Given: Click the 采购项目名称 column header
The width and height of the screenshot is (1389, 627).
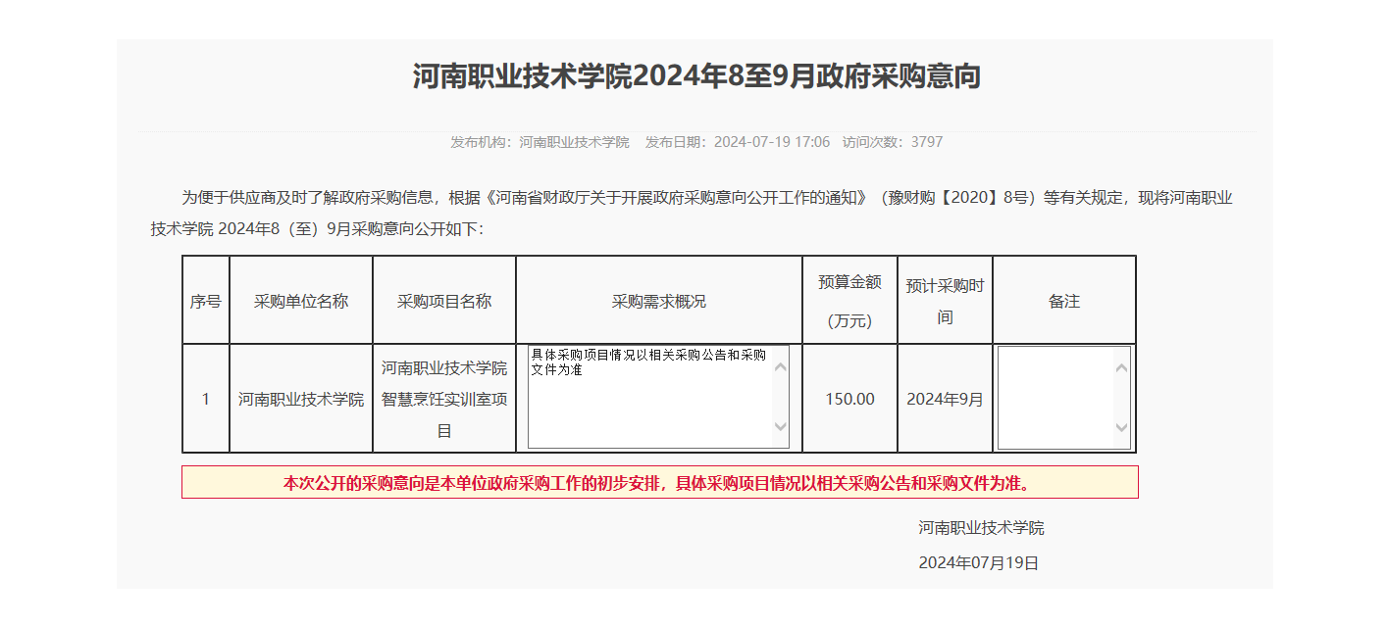Looking at the screenshot, I should click(444, 301).
